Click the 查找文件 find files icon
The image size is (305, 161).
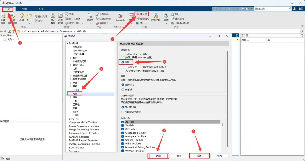pos(36,16)
